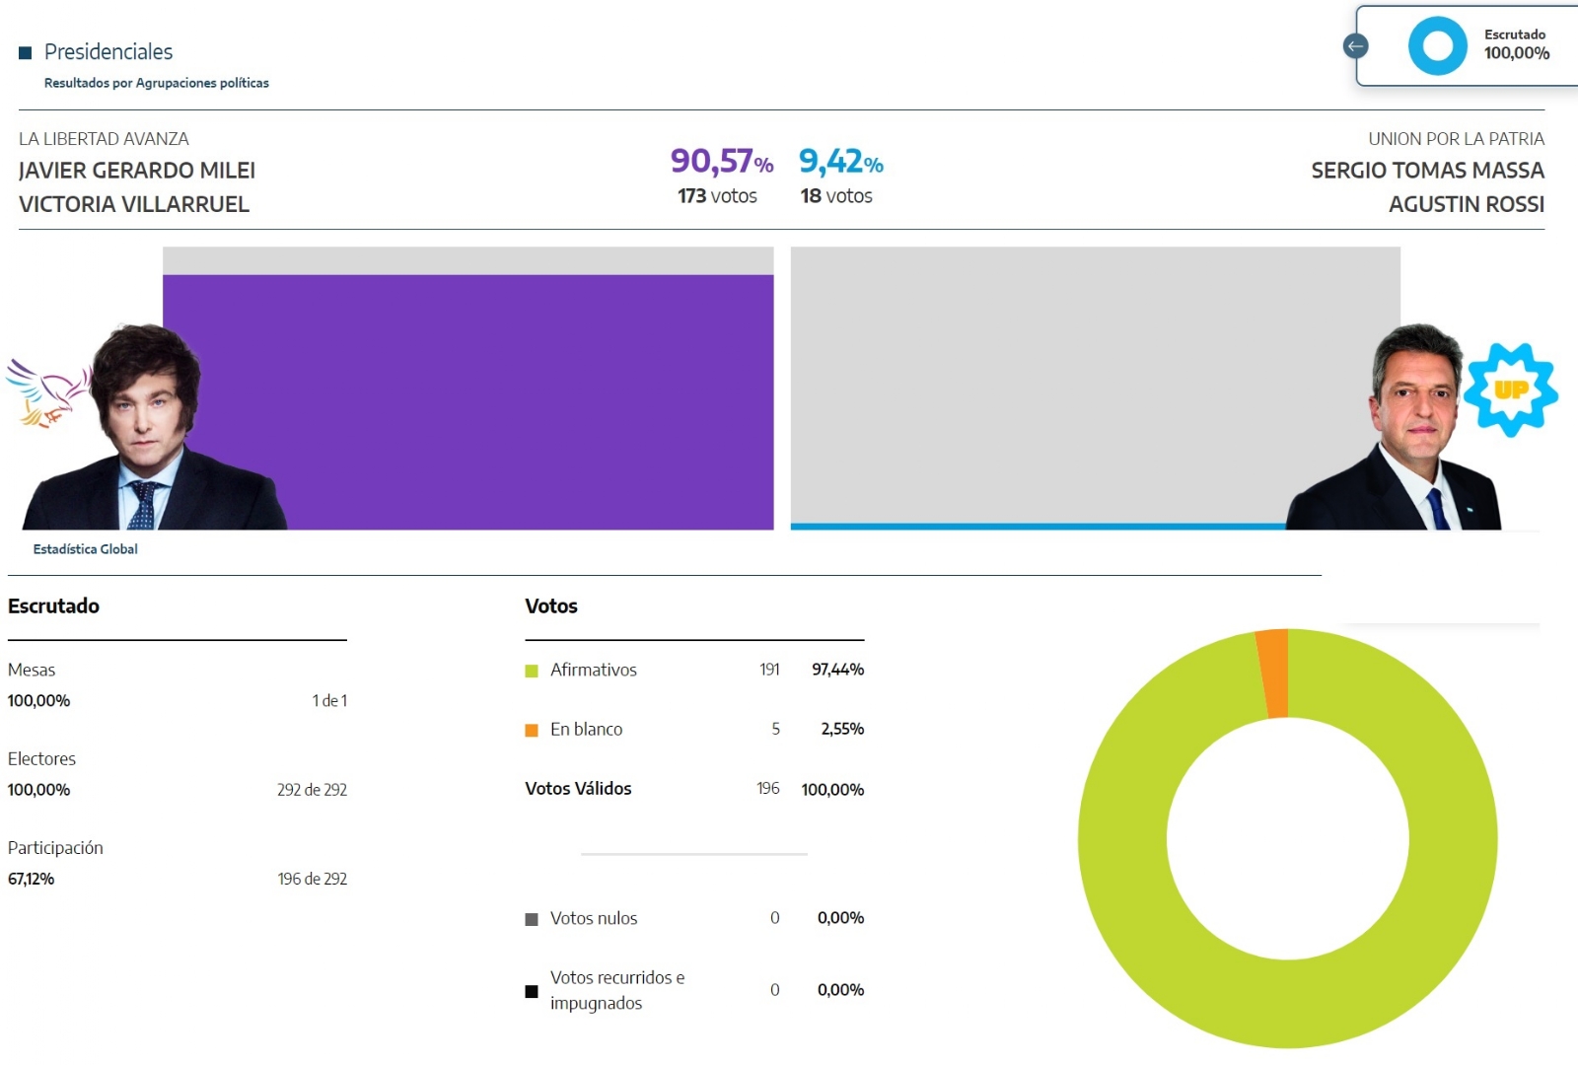Click the 1 de 1 mesas value
The height and width of the screenshot is (1065, 1578).
329,701
